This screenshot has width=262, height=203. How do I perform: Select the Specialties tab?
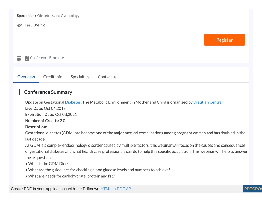[80, 77]
